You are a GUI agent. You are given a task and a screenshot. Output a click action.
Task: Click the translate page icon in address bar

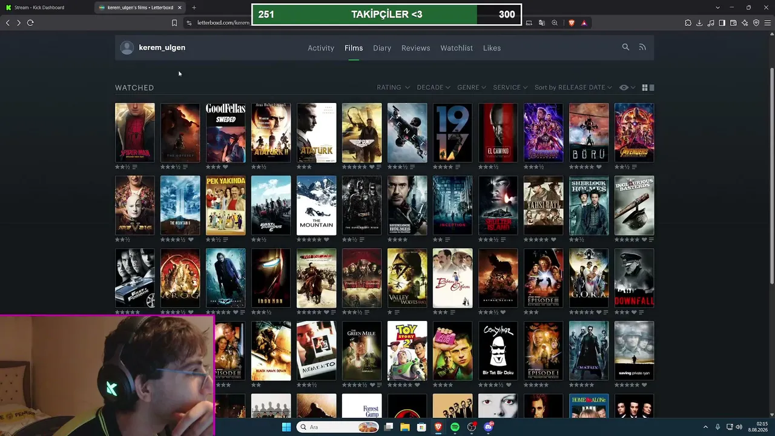[542, 23]
